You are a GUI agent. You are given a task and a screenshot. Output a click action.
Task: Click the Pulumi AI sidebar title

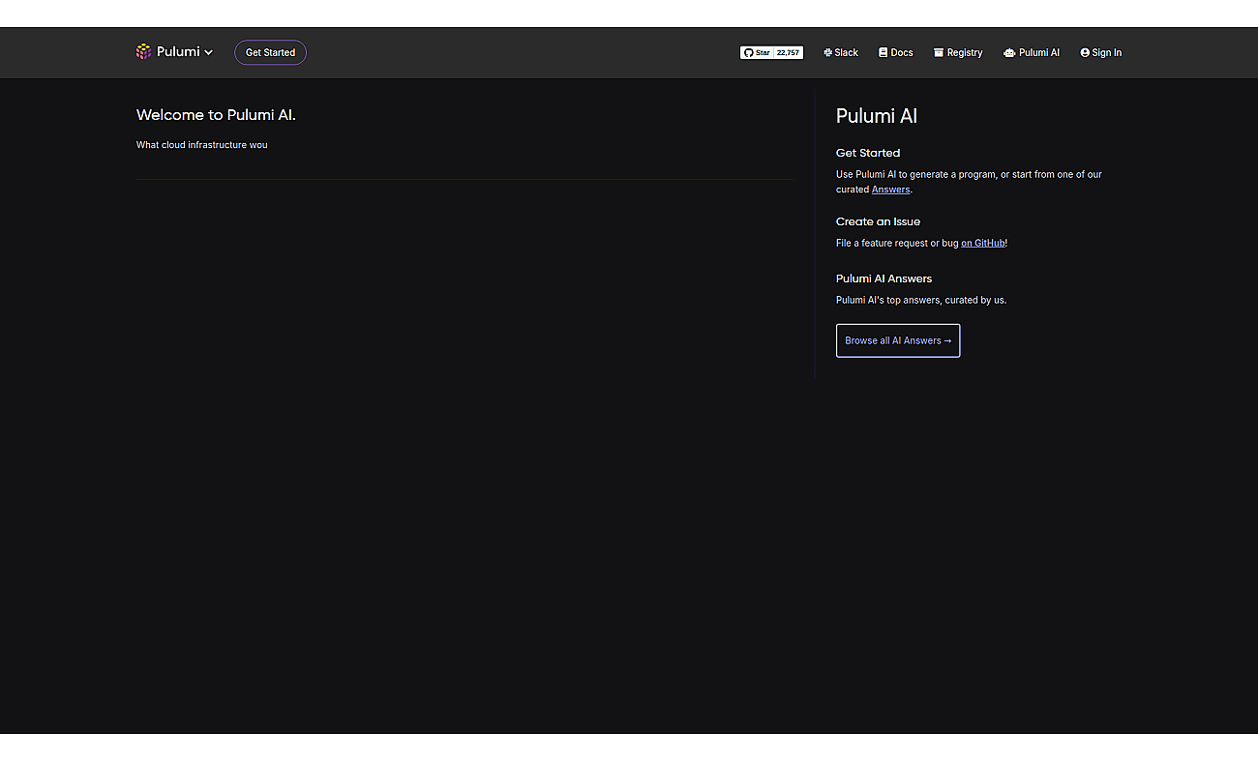point(877,116)
